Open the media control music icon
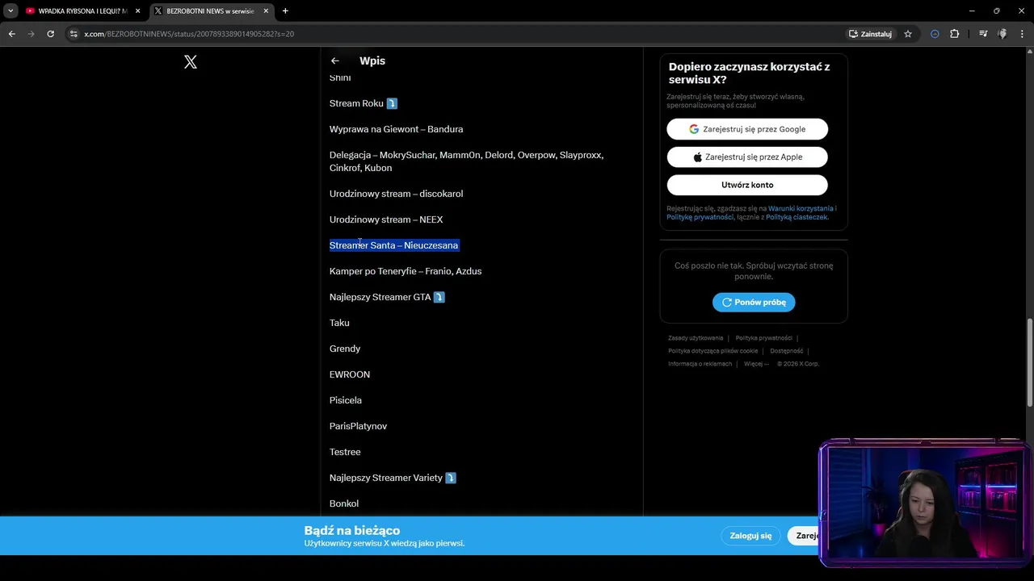The width and height of the screenshot is (1034, 581). (983, 34)
